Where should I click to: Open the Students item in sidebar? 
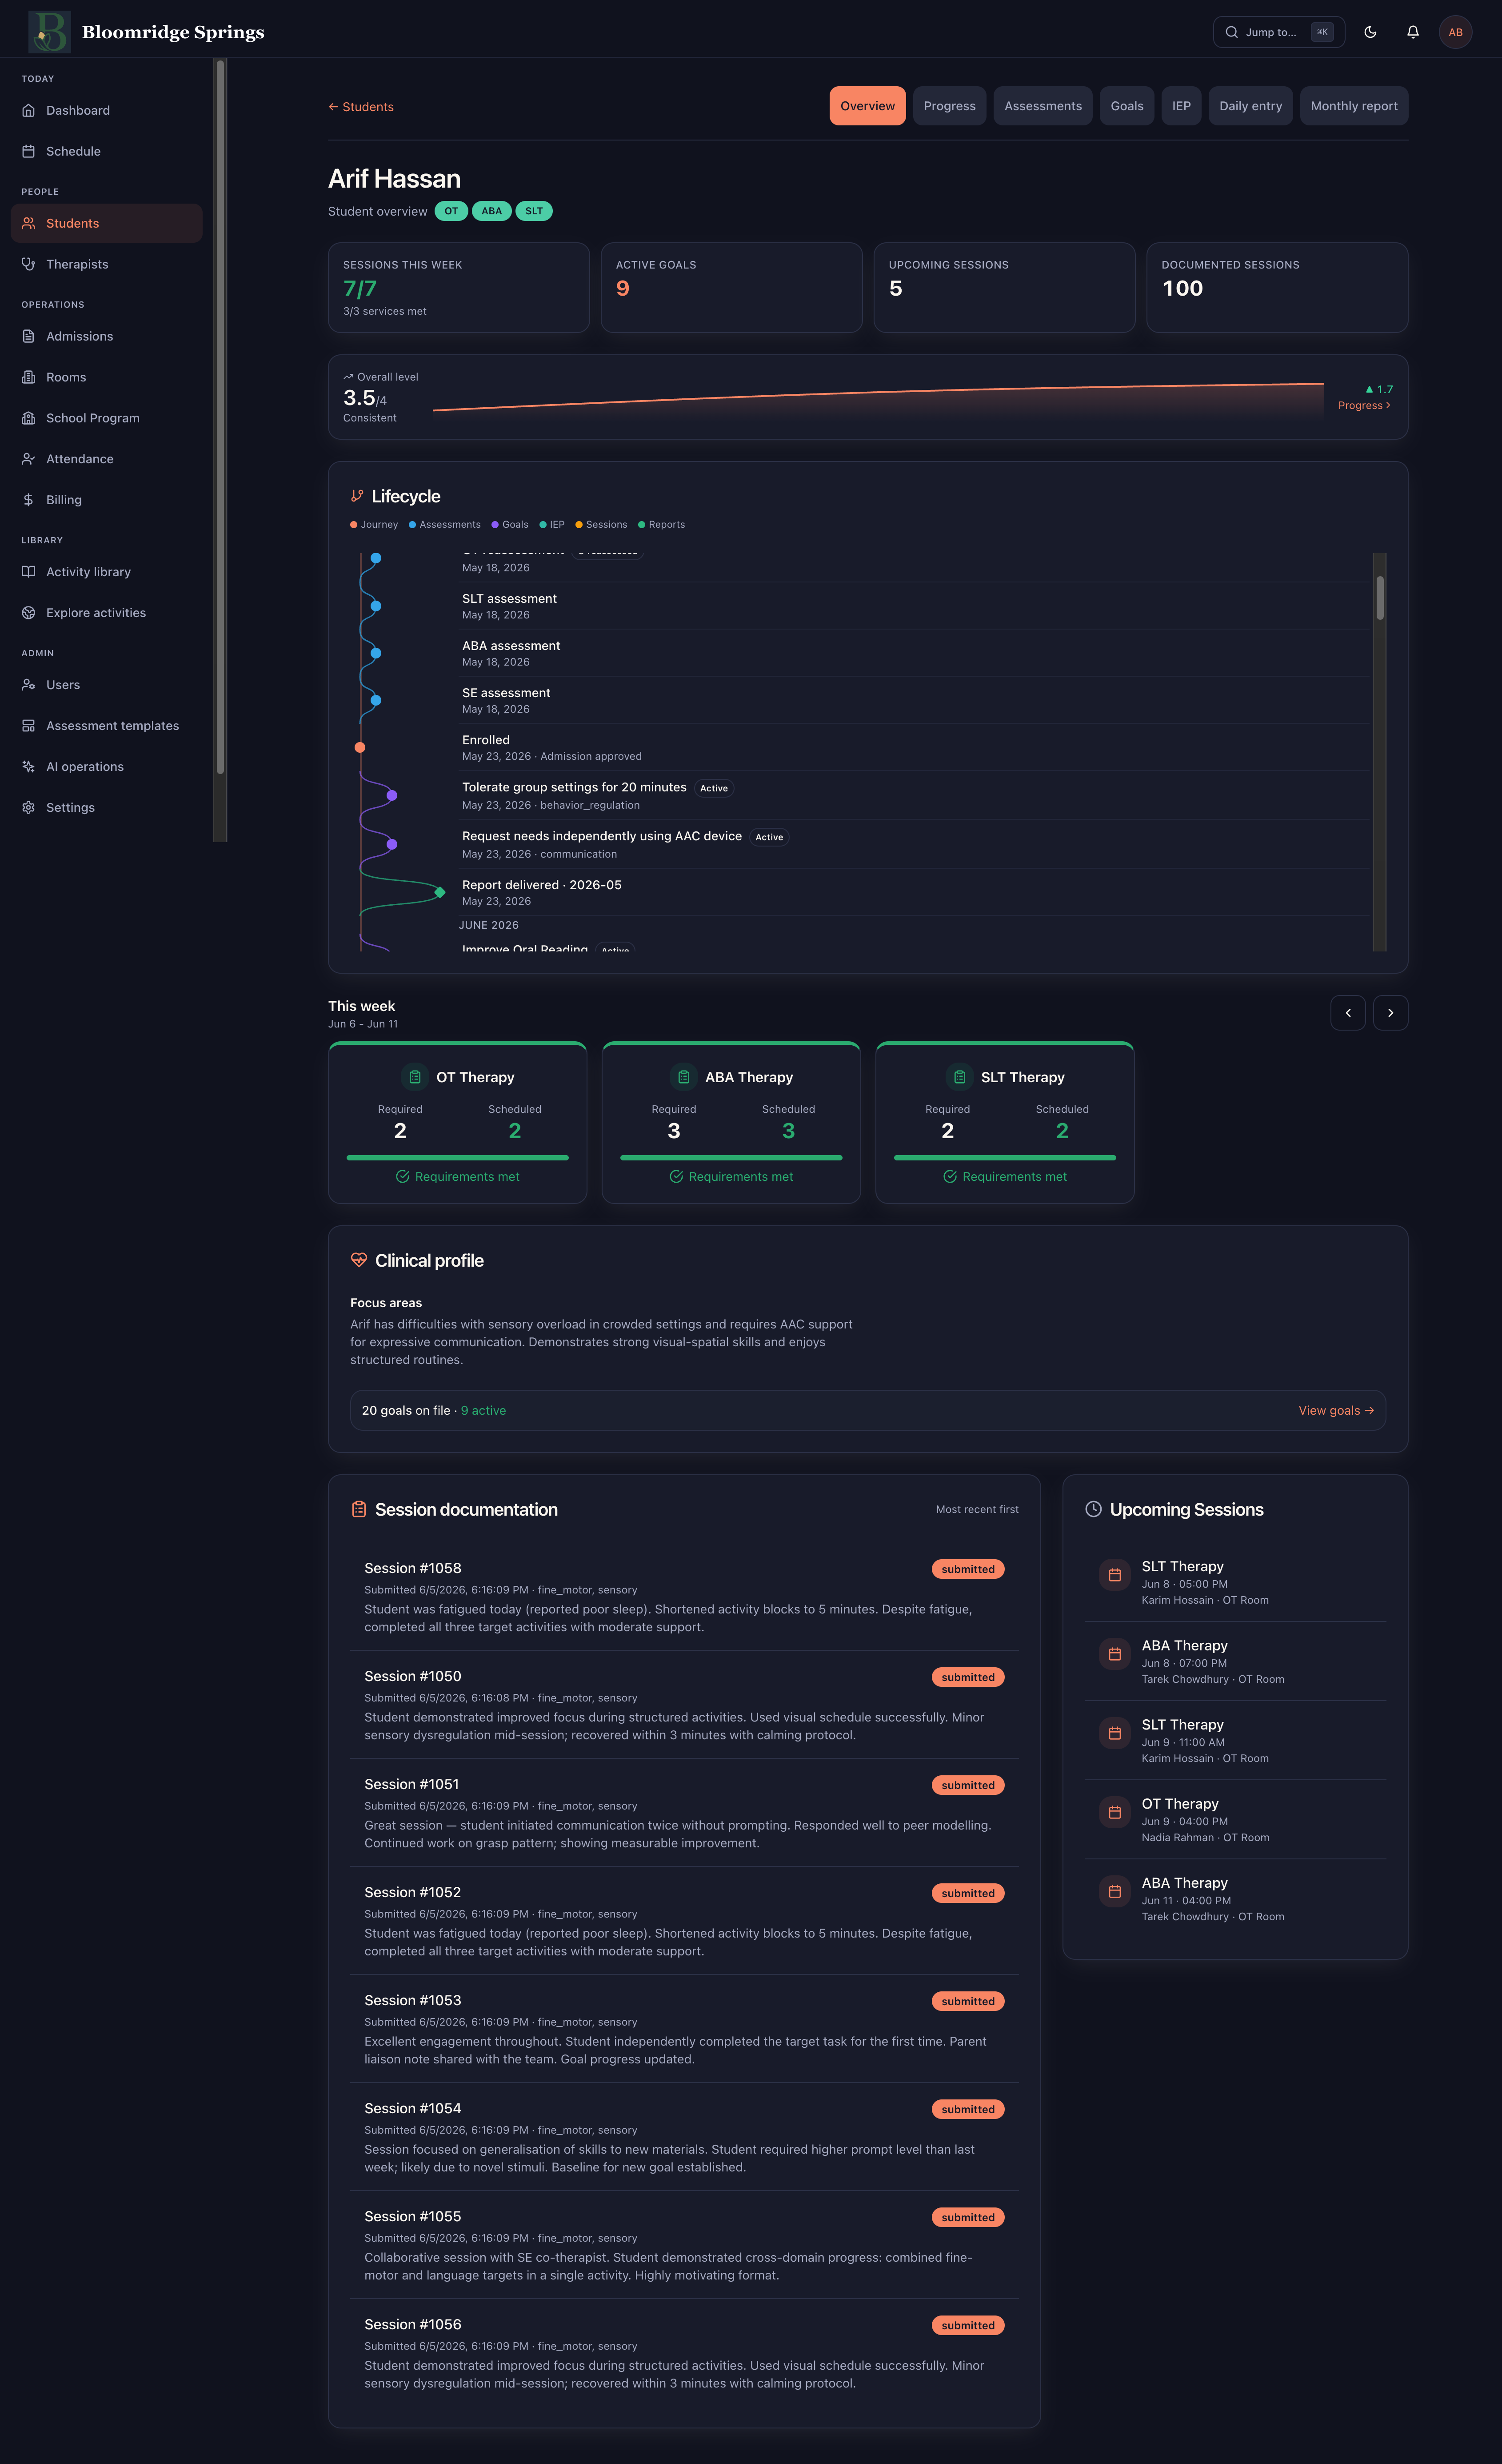[107, 223]
